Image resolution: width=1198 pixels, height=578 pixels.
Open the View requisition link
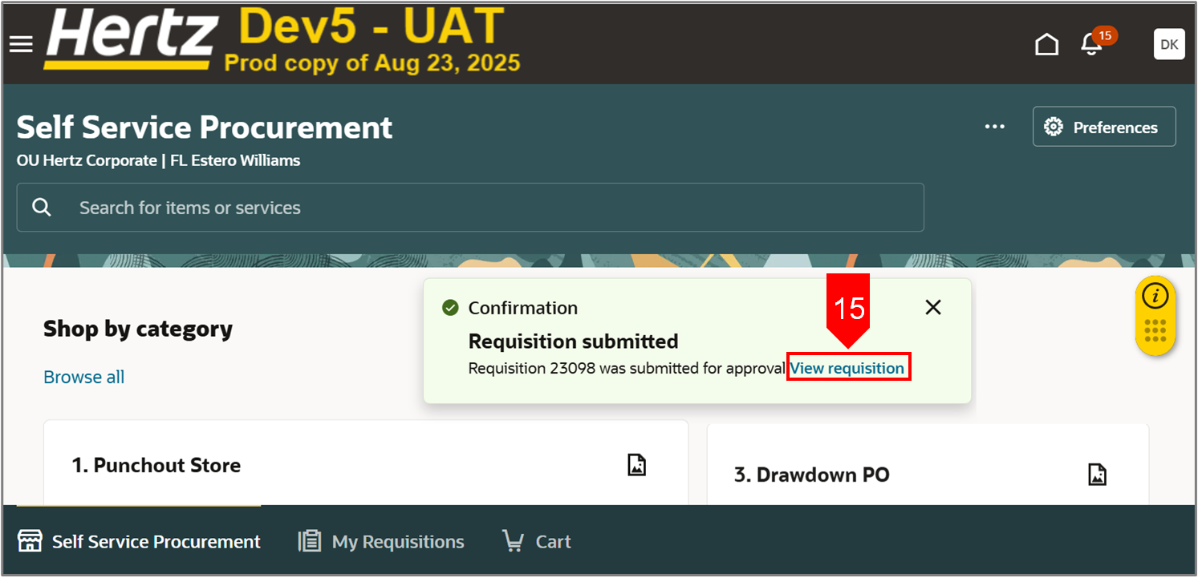point(847,368)
